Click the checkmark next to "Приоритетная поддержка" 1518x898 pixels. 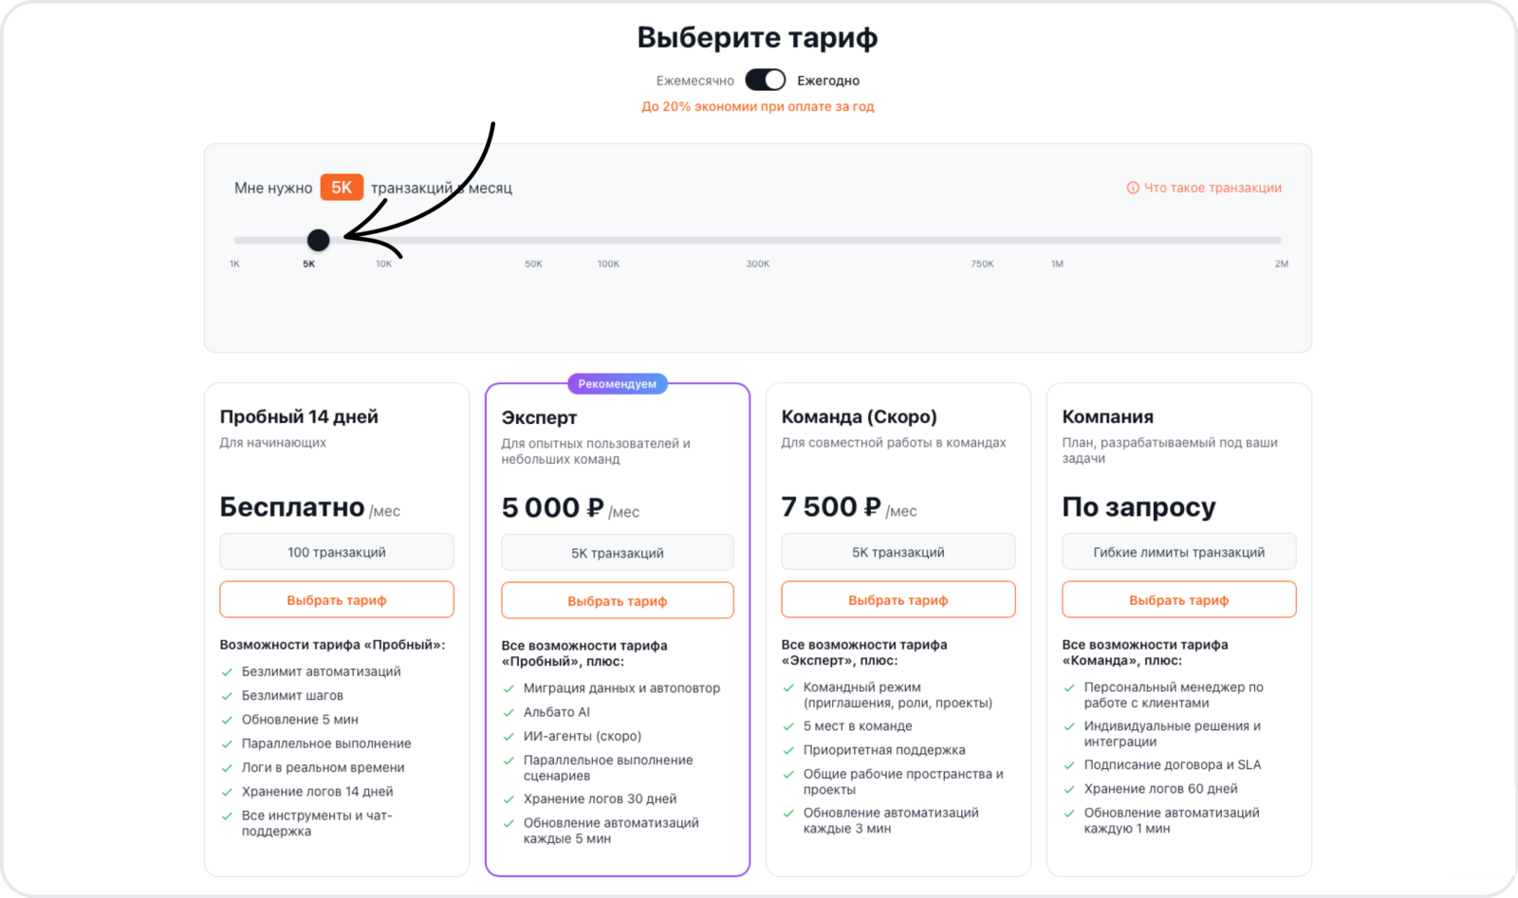click(x=788, y=751)
